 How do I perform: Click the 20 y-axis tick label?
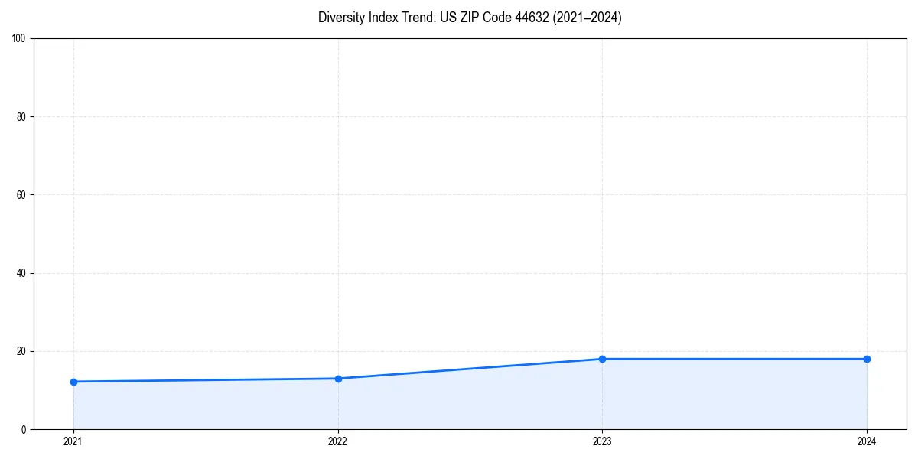(x=21, y=350)
